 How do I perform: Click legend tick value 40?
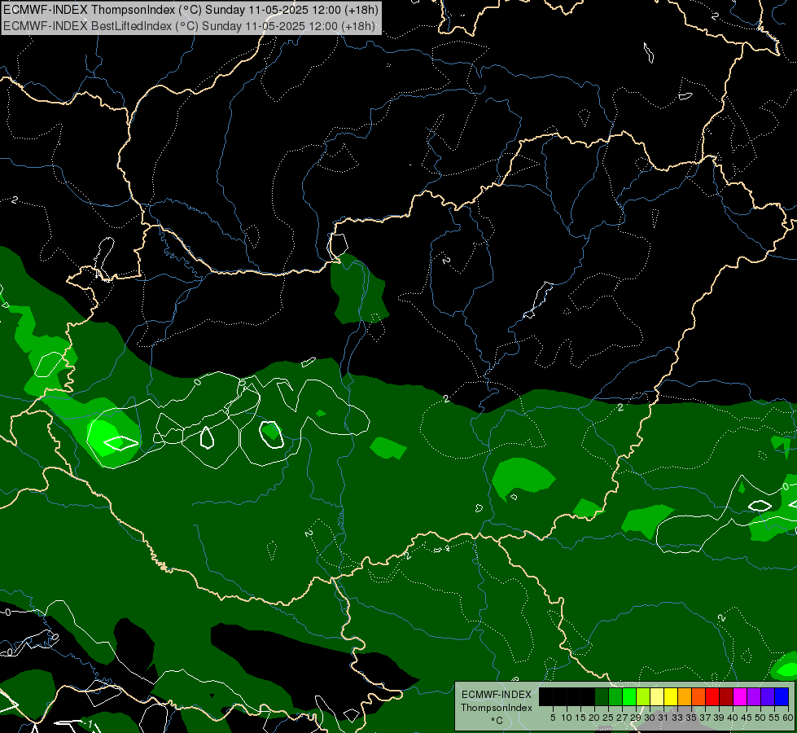pyautogui.click(x=733, y=718)
